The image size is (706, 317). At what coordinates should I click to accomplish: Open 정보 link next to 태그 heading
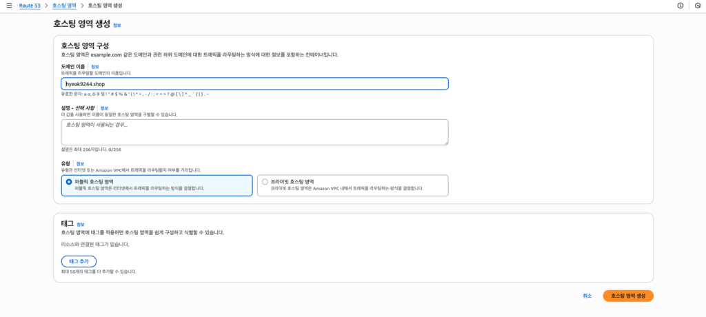81,225
